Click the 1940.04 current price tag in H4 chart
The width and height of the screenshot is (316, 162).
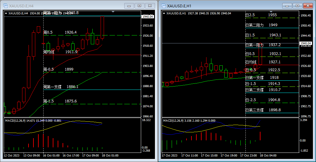[x=148, y=17]
